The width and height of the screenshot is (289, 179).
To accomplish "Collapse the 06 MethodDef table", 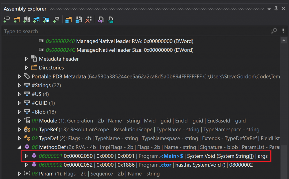I will point(19,147).
